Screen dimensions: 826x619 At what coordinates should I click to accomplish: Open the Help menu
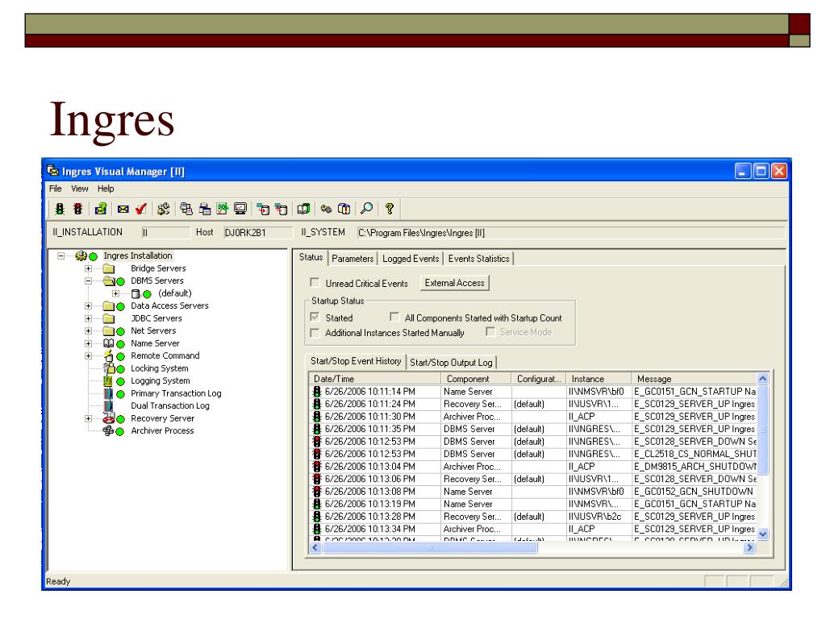click(106, 189)
